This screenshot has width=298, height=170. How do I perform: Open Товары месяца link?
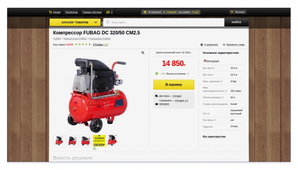tap(92, 12)
